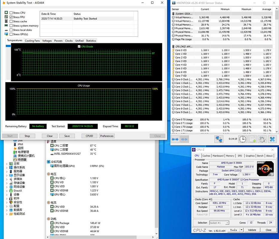The width and height of the screenshot is (279, 239).
Task: Enable the Stress system memory checkbox
Action: [x=11, y=26]
